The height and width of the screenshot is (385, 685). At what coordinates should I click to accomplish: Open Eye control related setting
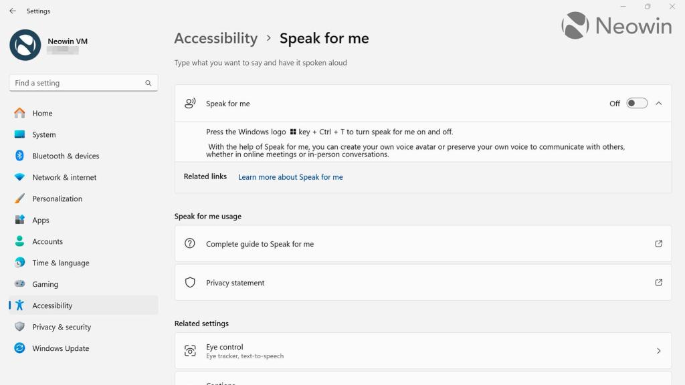click(423, 351)
